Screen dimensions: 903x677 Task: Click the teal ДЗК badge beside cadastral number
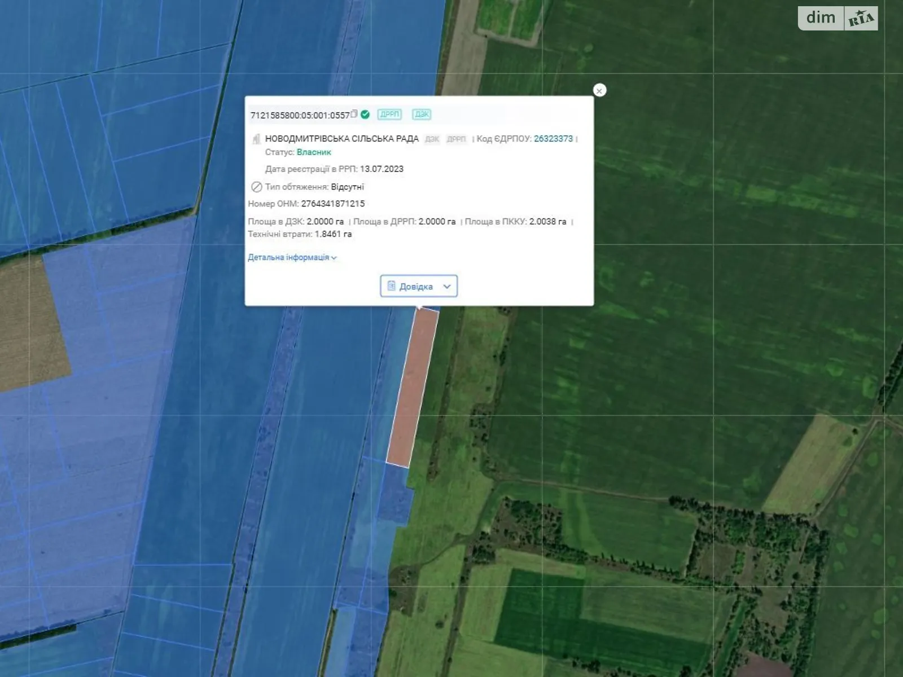pos(422,115)
